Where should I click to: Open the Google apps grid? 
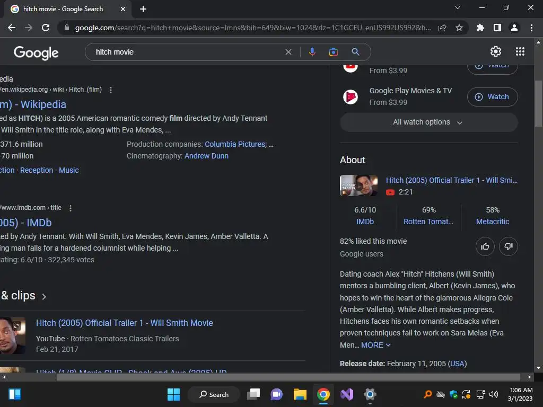pos(520,51)
